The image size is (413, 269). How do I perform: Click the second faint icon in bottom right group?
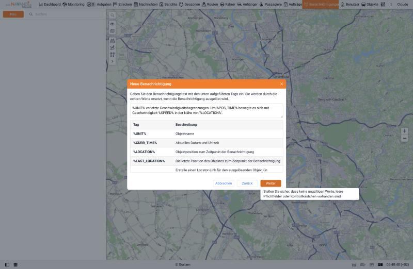363,264
